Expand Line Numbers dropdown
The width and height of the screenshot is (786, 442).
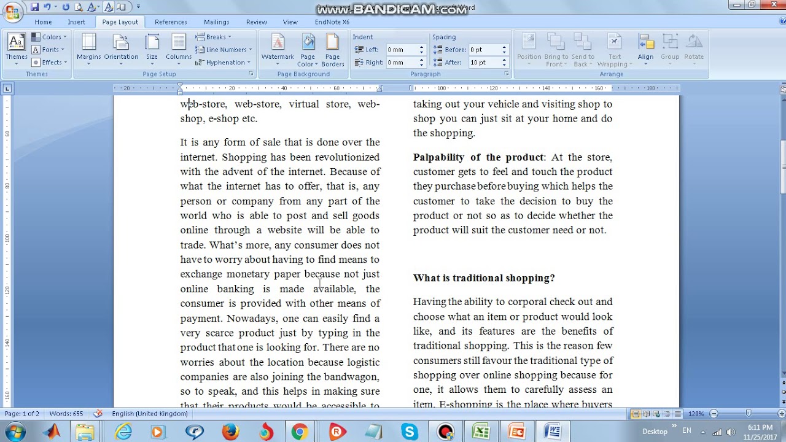click(x=224, y=50)
